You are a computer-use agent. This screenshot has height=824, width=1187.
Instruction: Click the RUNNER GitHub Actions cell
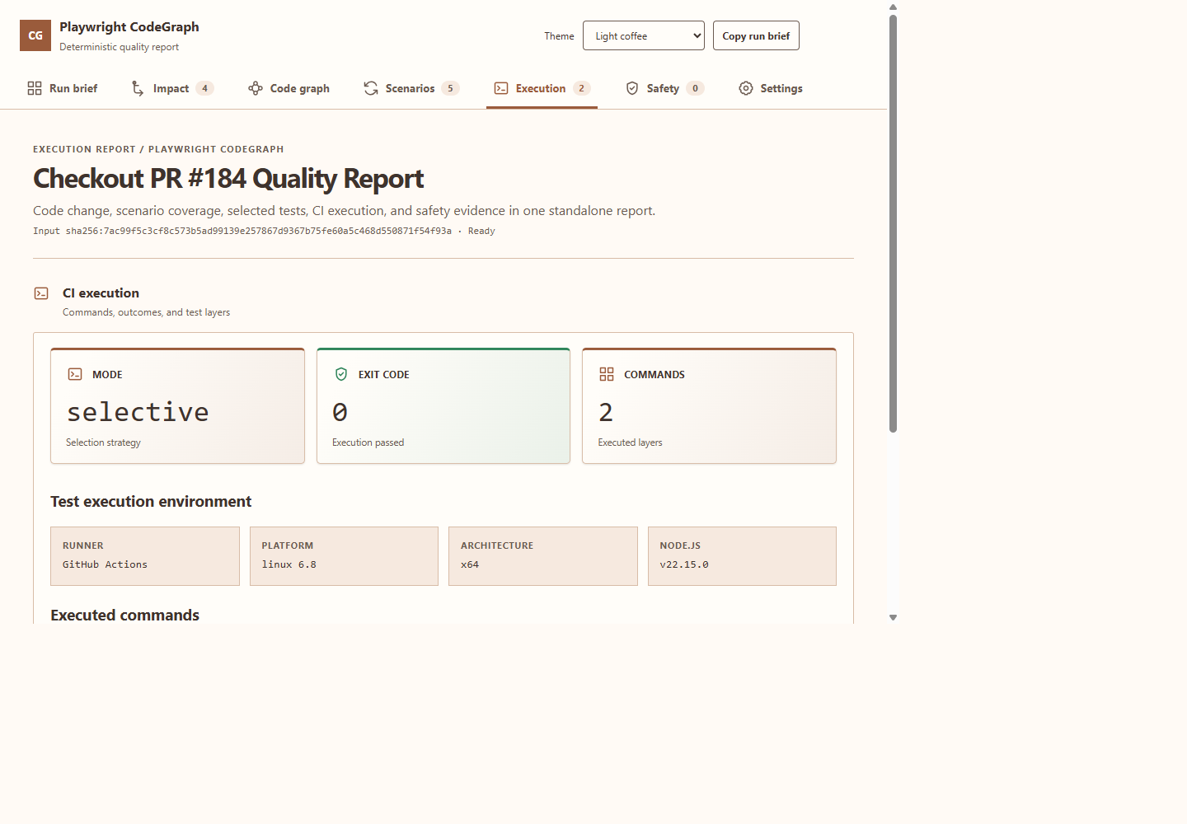coord(145,556)
